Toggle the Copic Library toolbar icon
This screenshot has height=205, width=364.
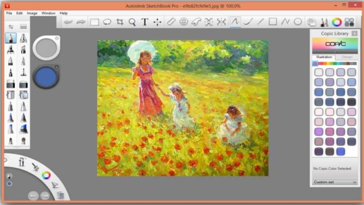point(349,22)
